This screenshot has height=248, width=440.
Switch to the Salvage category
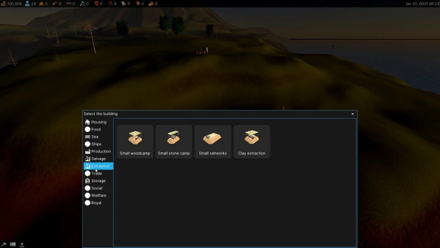(x=98, y=159)
